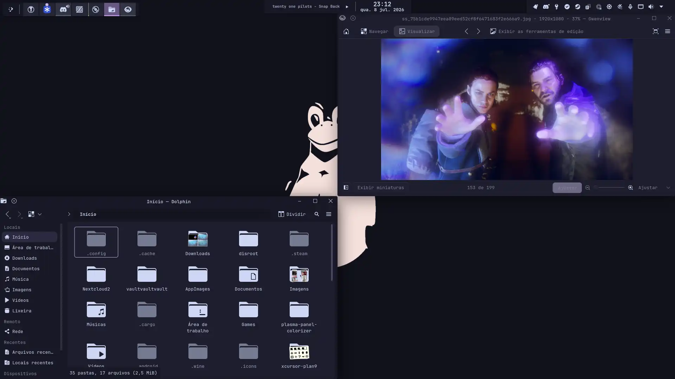The image size is (675, 379).
Task: Click the Dolphin file view scrollbar
Action: click(332, 253)
